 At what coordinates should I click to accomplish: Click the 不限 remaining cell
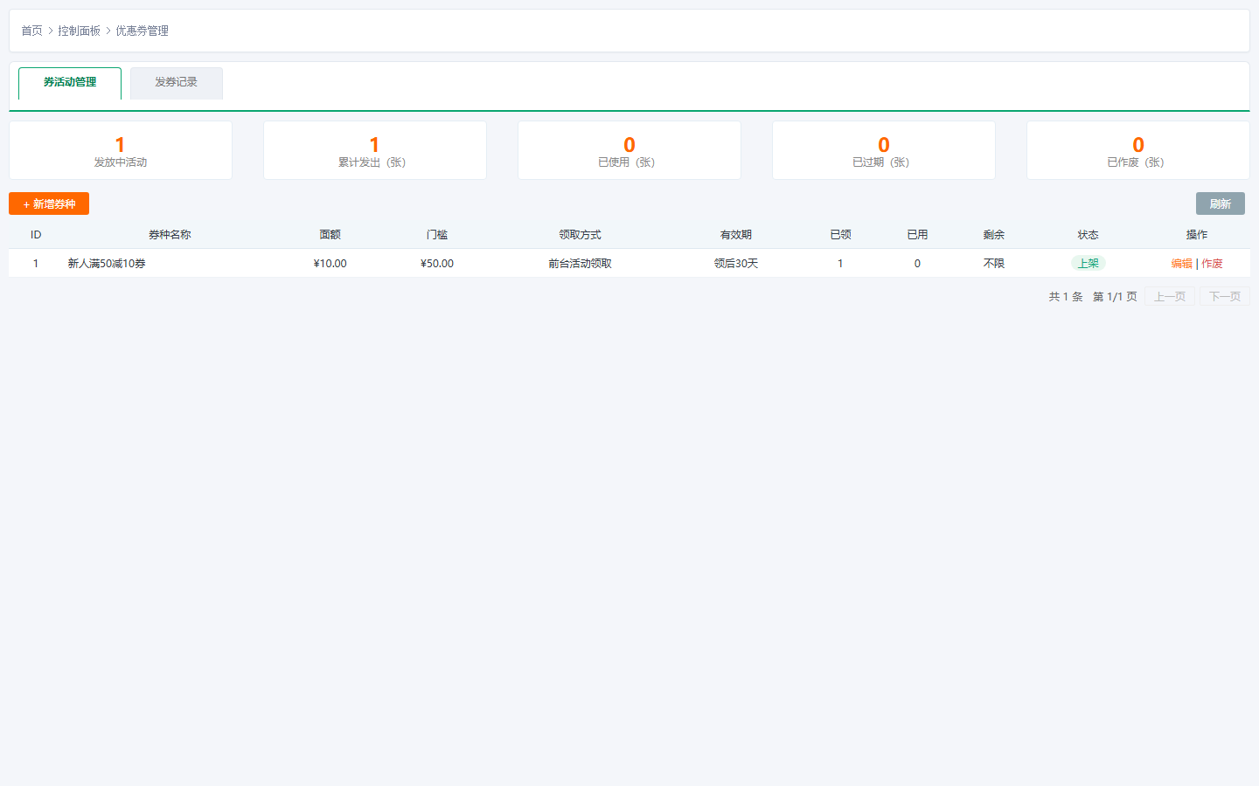click(994, 264)
